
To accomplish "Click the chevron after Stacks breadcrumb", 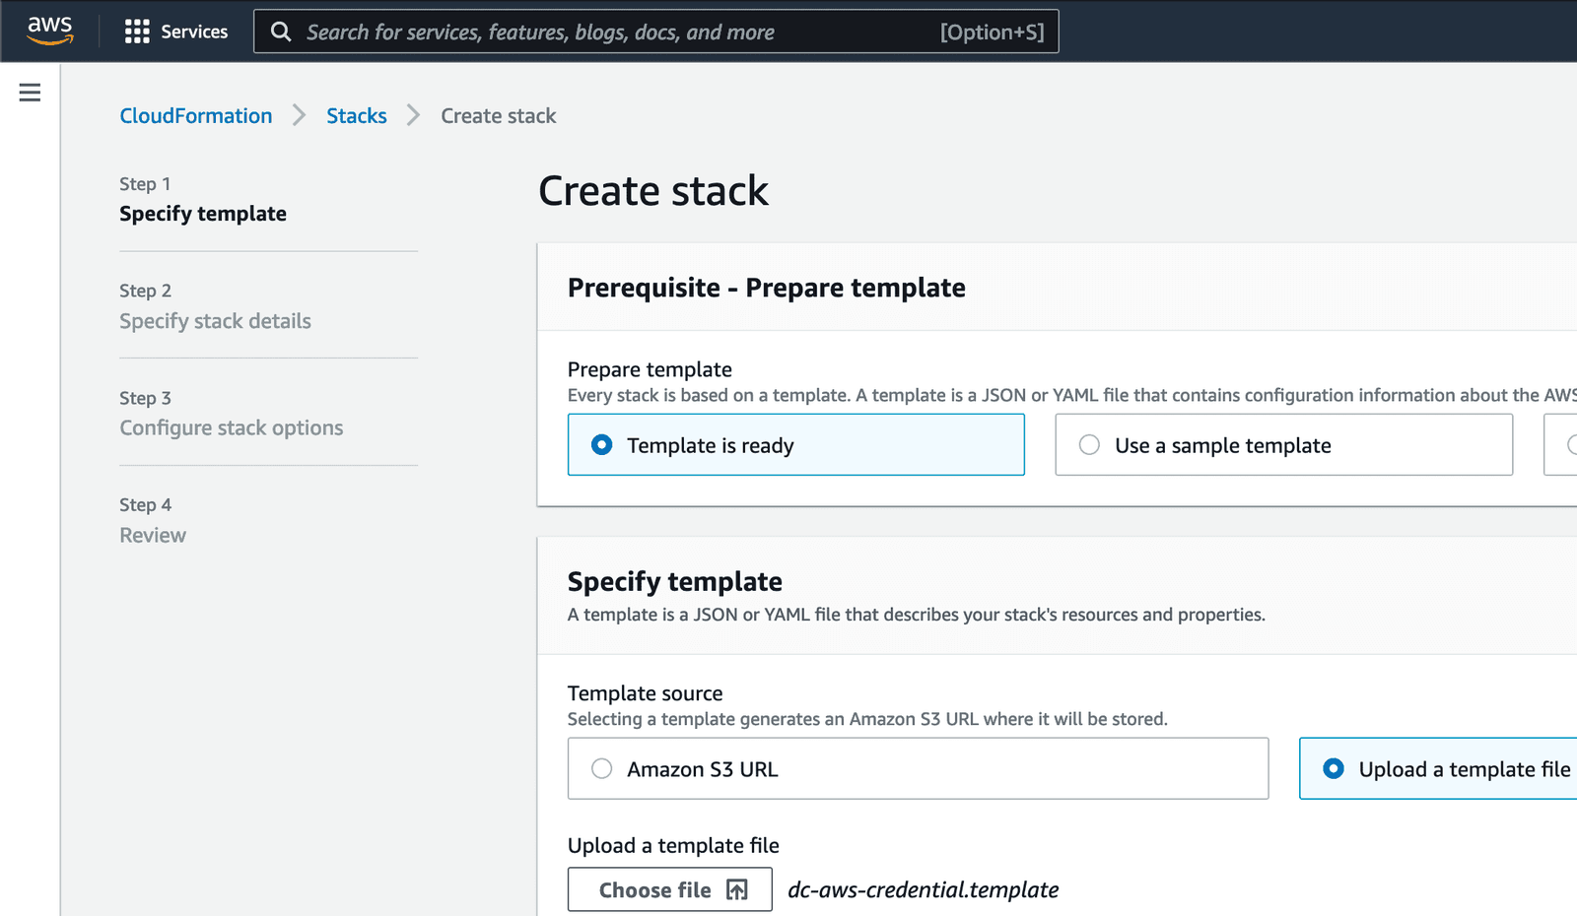I will click(414, 115).
